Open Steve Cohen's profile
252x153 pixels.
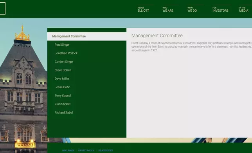(63, 70)
